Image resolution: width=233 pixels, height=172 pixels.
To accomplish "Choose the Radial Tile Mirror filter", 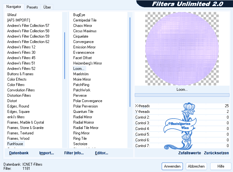I will (x=86, y=128).
